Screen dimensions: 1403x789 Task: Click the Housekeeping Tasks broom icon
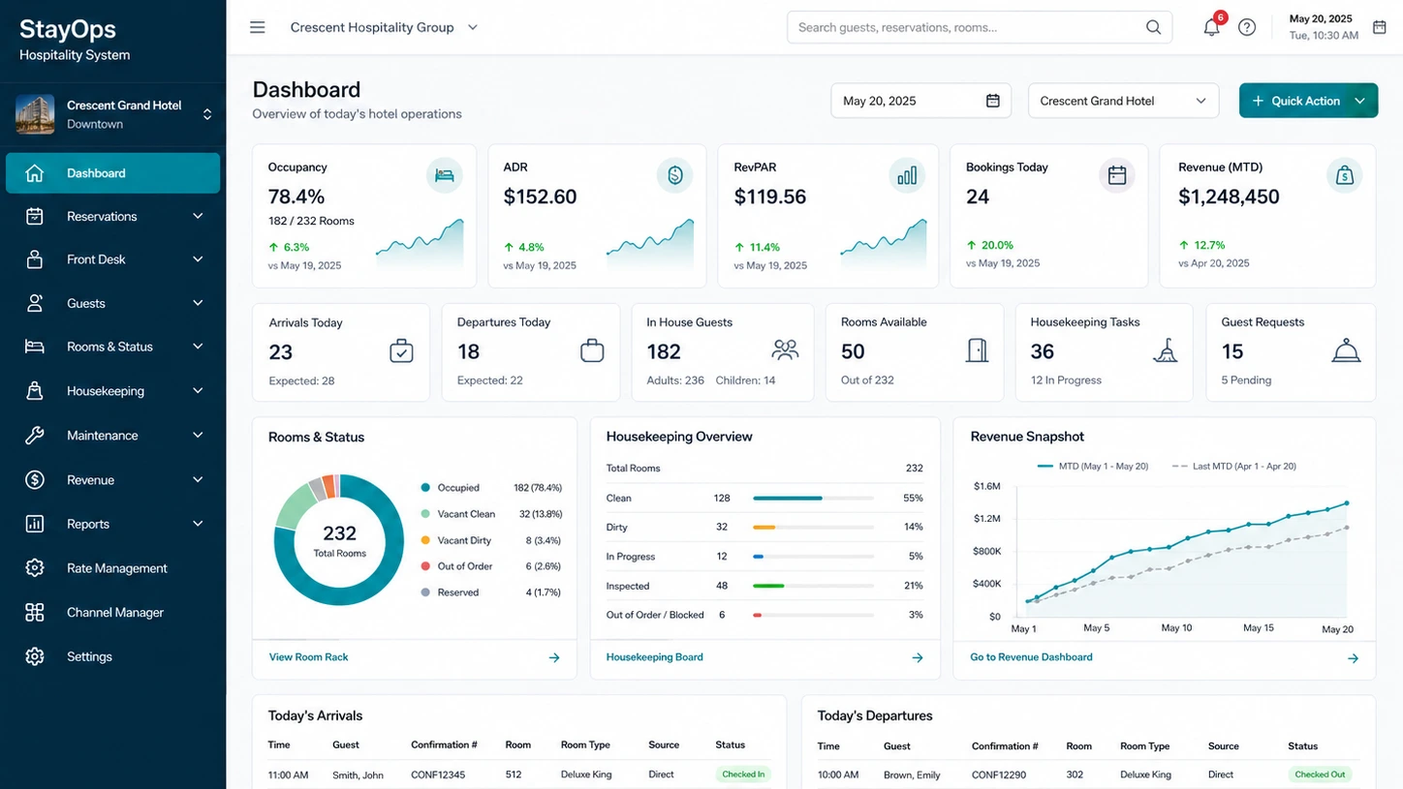[1166, 350]
